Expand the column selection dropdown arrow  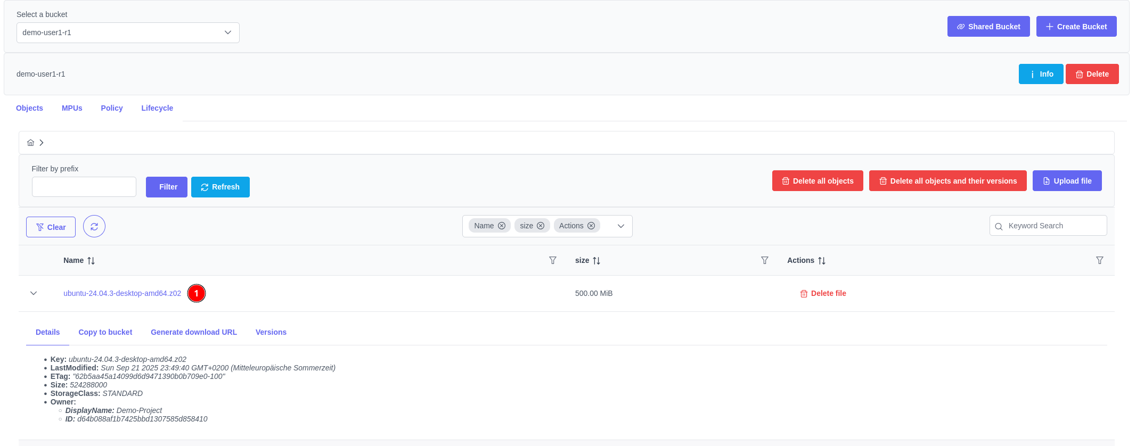(x=621, y=226)
